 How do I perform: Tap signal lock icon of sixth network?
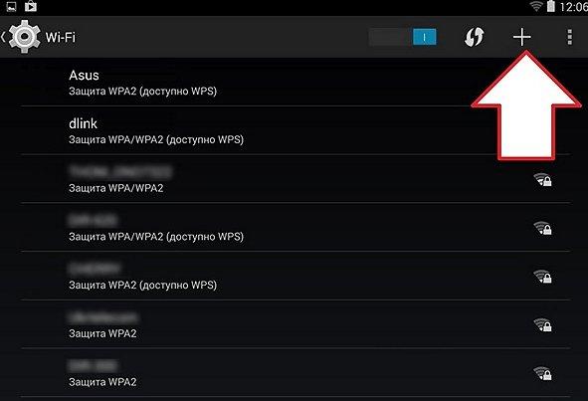pos(542,324)
